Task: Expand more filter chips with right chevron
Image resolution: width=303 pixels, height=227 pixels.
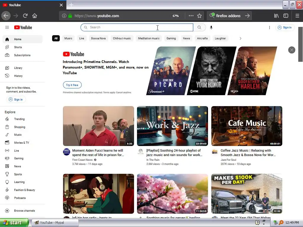Action: [x=240, y=38]
